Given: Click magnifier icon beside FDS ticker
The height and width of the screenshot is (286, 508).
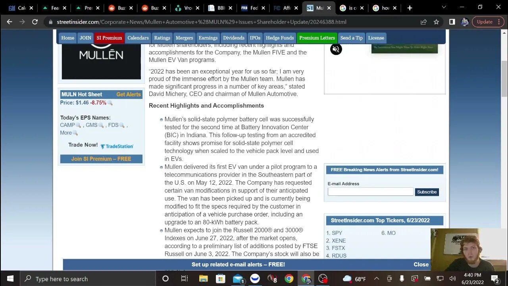Looking at the screenshot, I should [x=122, y=125].
